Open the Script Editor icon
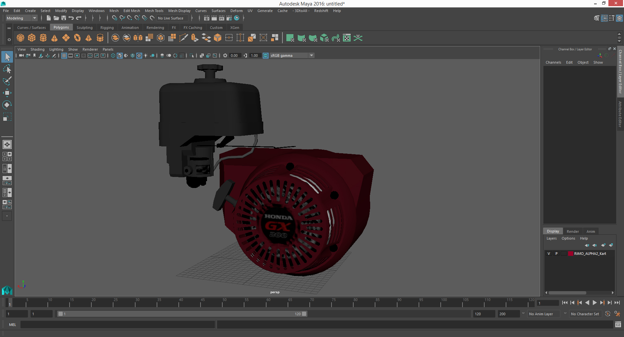 pyautogui.click(x=618, y=324)
